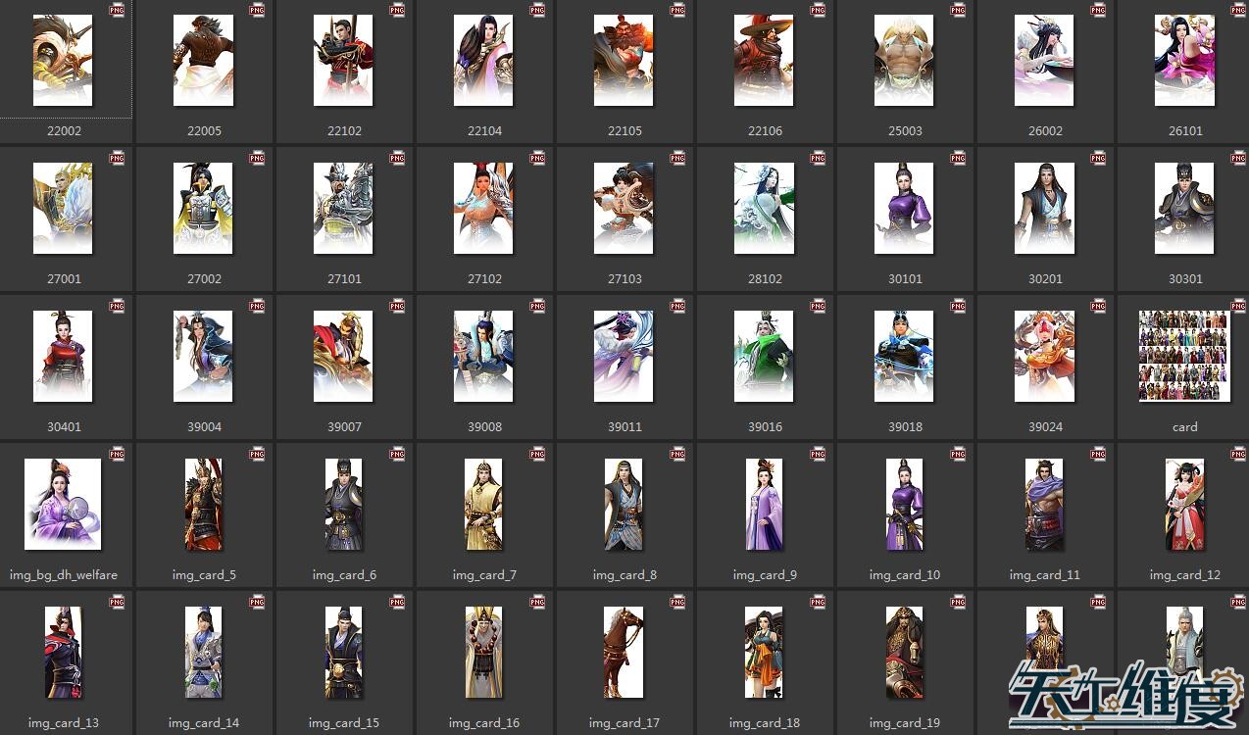Click the 26101 image thumbnail
This screenshot has width=1249, height=735.
[1184, 61]
